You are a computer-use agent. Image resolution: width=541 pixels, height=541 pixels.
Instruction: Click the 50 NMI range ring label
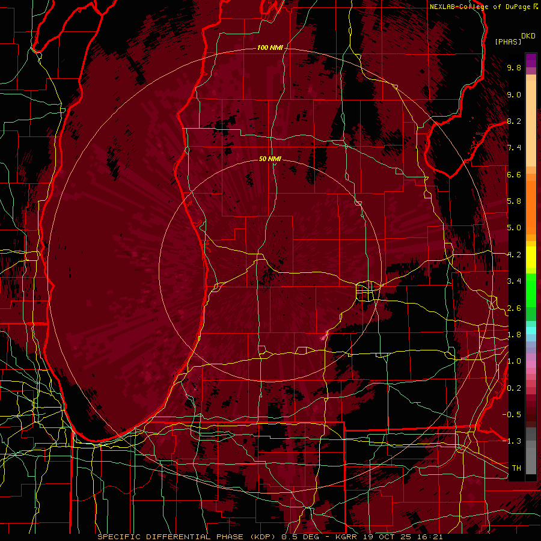(x=270, y=159)
